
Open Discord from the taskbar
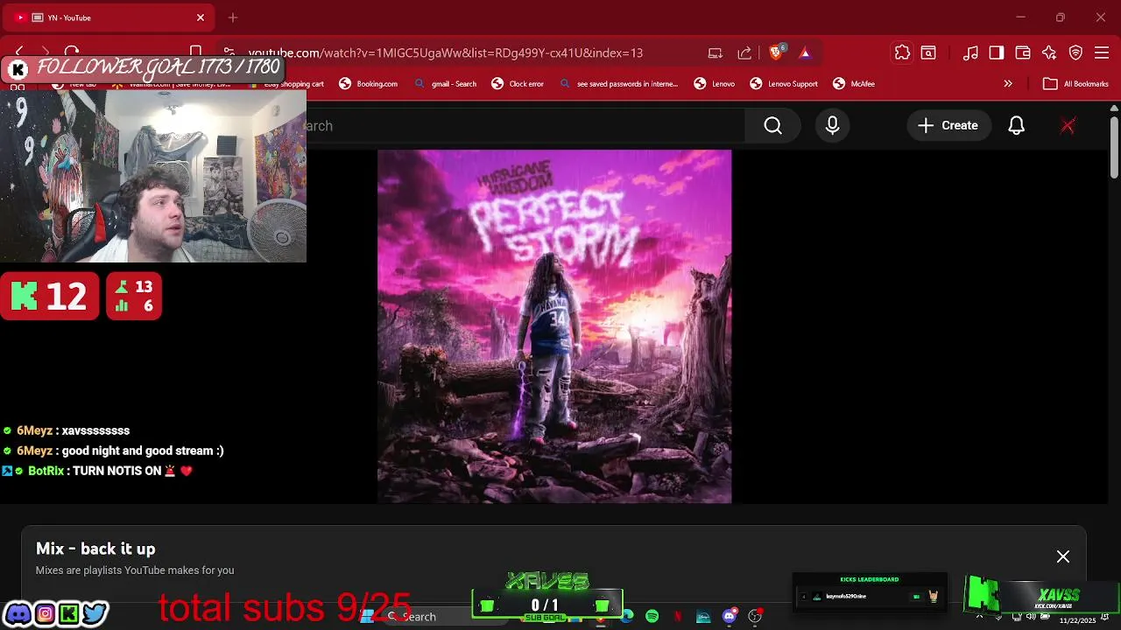click(730, 617)
